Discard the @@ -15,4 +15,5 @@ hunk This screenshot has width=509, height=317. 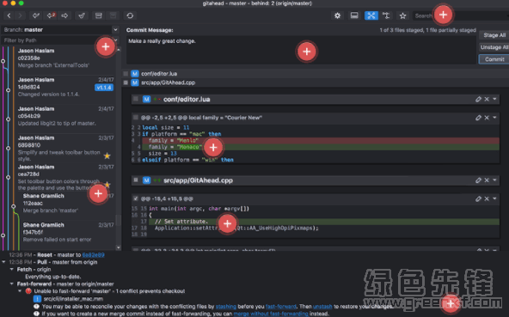coord(487,198)
